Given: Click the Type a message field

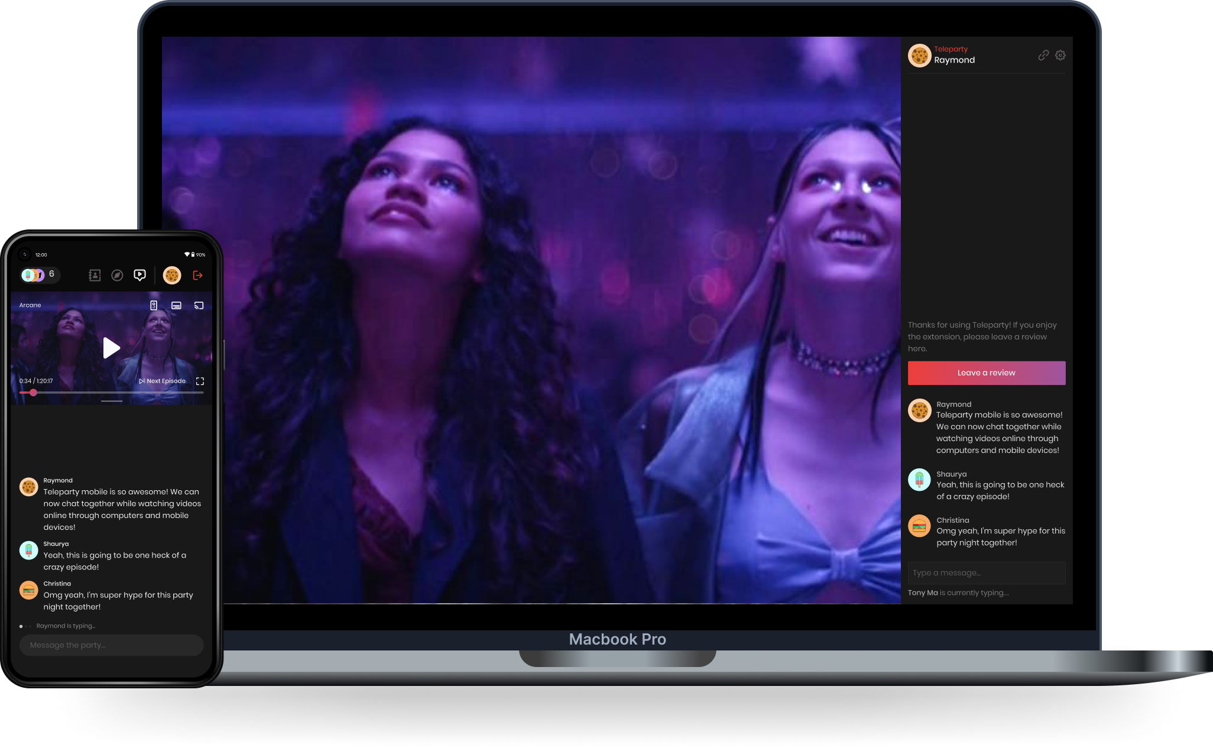Looking at the screenshot, I should [986, 572].
